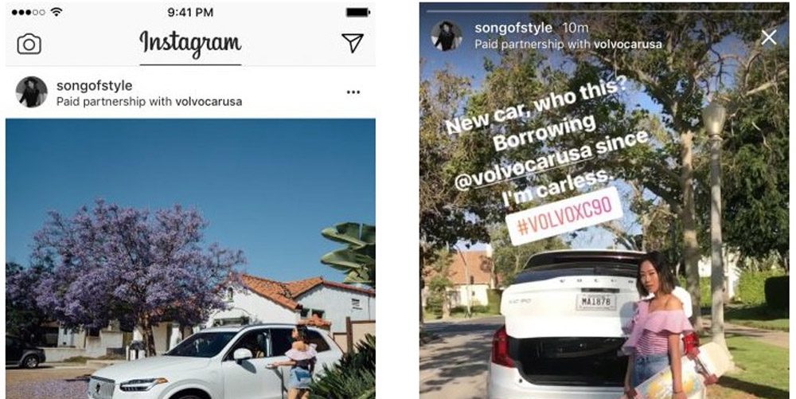Open volvocarusa partnership link in story

pos(627,44)
